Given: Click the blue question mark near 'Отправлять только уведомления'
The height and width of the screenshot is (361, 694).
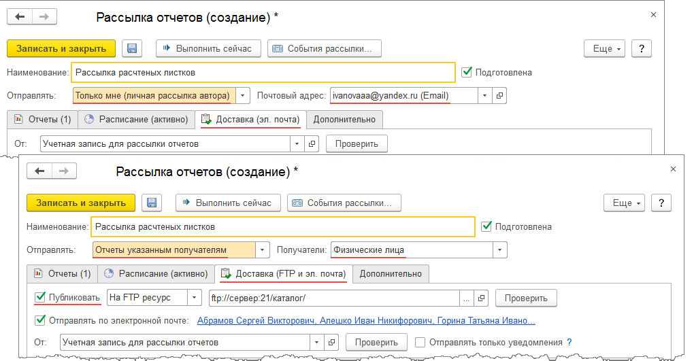Looking at the screenshot, I should (569, 343).
